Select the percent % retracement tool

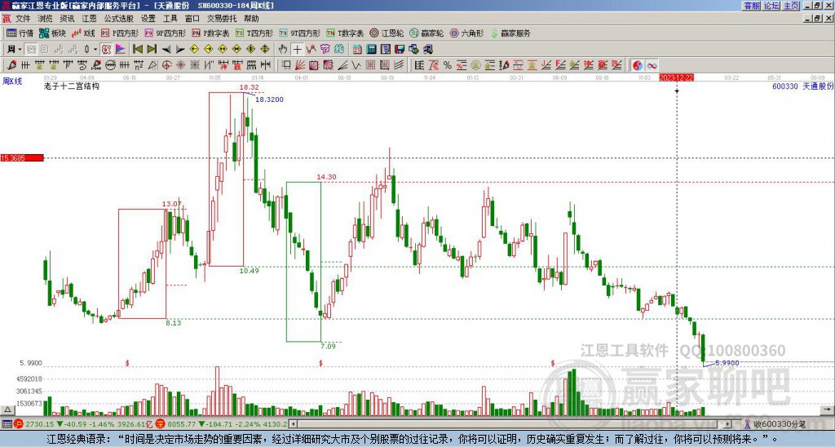coord(448,65)
